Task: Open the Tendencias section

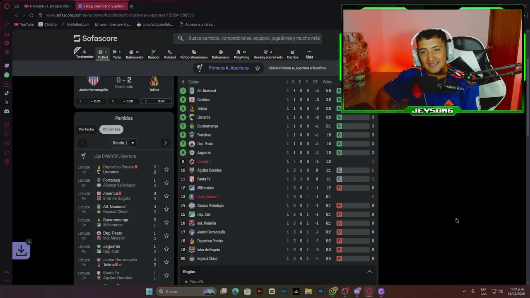Action: click(x=84, y=54)
